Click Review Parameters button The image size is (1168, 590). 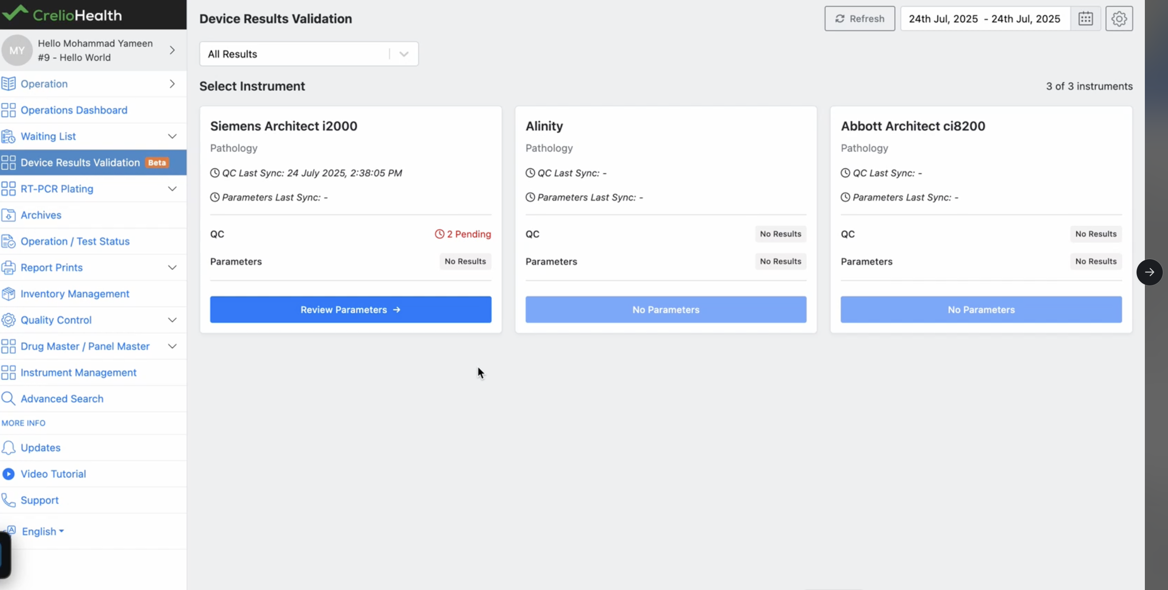pyautogui.click(x=350, y=310)
